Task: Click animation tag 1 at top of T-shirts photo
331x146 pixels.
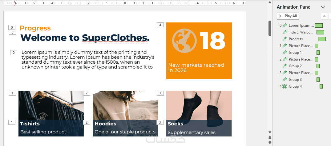Action: coord(12,93)
